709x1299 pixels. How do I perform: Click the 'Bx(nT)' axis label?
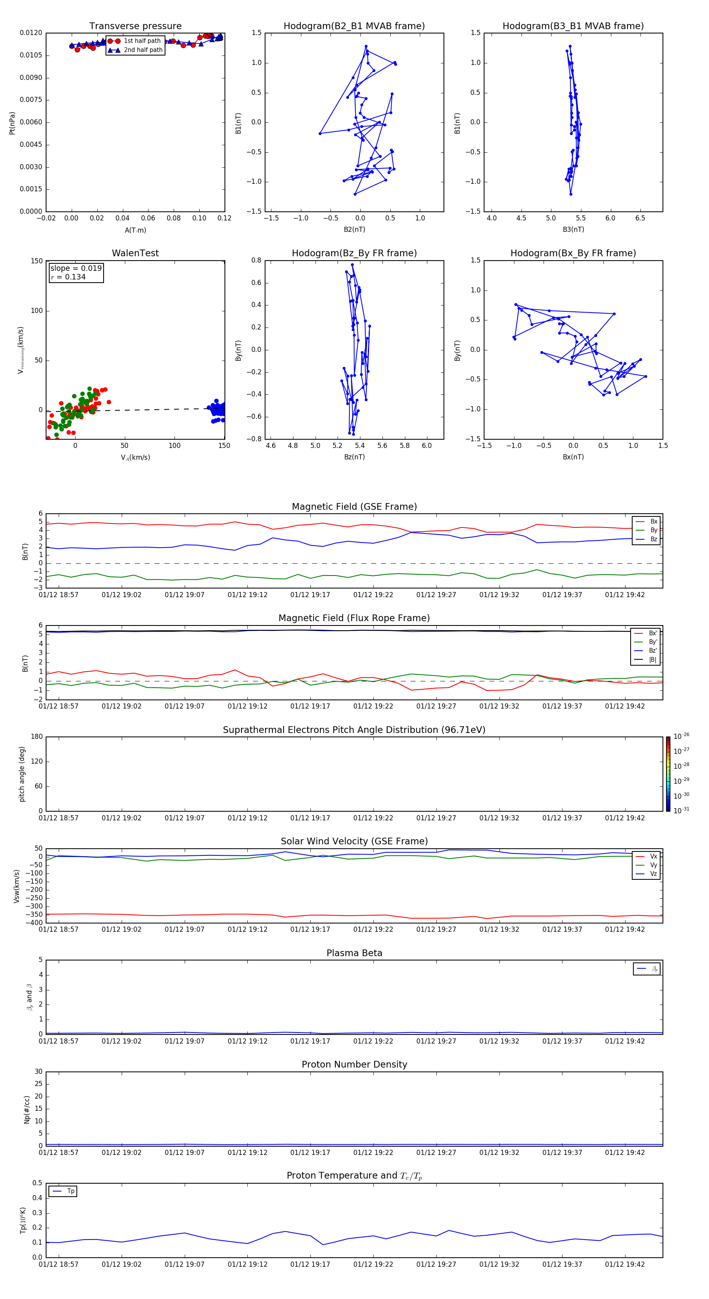click(x=573, y=457)
